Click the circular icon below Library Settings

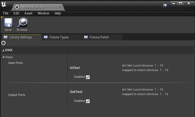pos(3,43)
